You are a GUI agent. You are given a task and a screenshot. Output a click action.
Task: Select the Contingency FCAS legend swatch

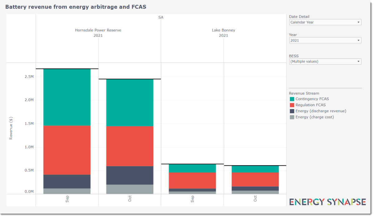tap(292, 99)
